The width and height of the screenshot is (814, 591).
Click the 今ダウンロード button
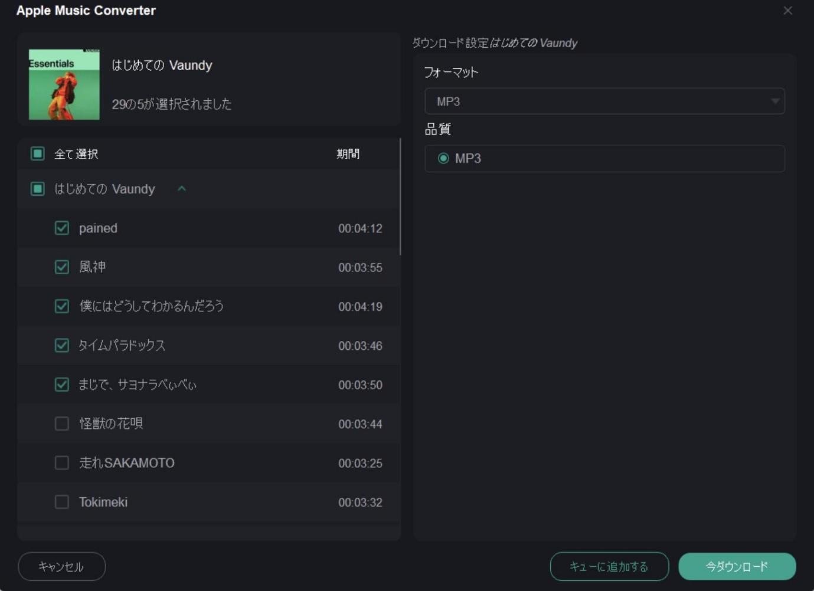click(737, 566)
